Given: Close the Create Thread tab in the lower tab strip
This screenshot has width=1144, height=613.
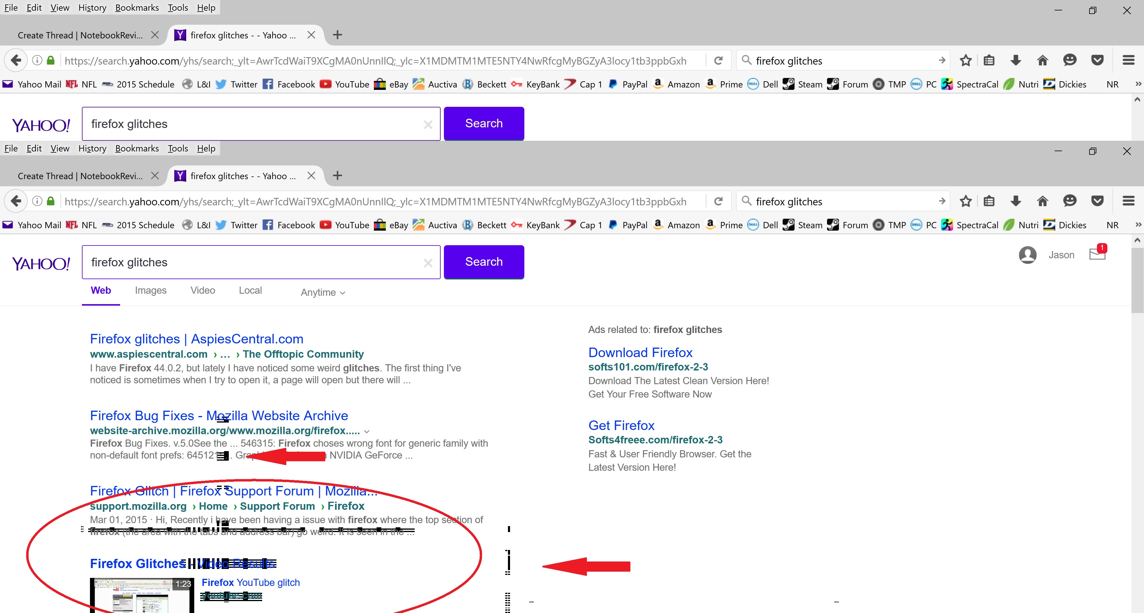Looking at the screenshot, I should (155, 176).
